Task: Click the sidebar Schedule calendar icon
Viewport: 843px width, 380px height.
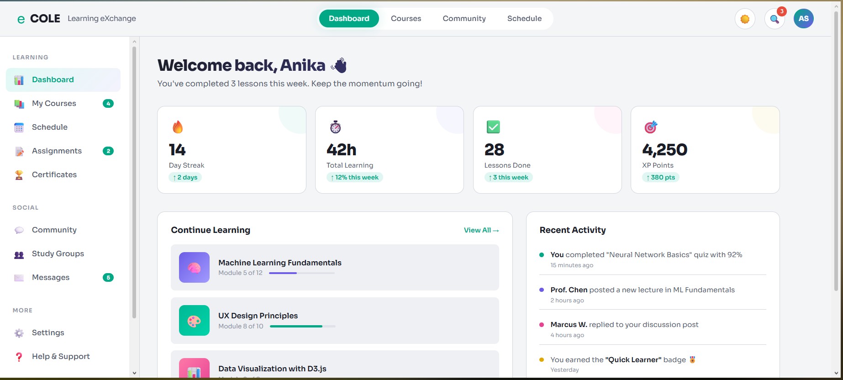Action: pyautogui.click(x=19, y=127)
